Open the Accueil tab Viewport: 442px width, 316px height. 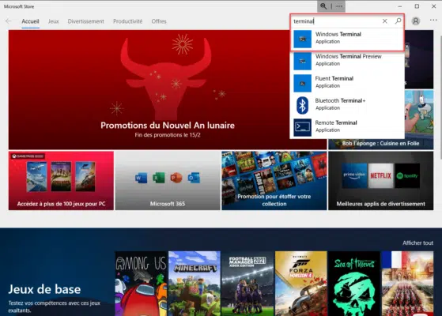31,21
